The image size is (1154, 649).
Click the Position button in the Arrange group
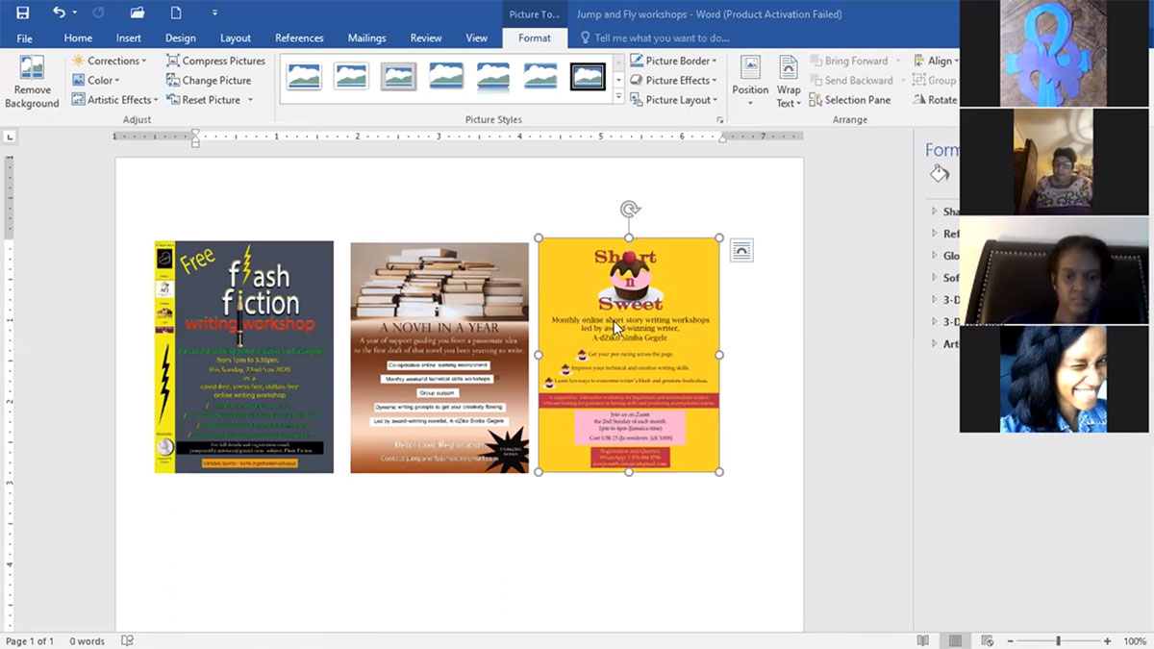click(x=750, y=82)
